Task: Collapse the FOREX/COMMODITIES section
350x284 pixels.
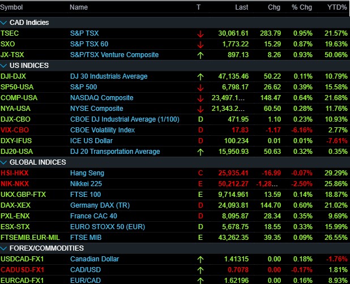Action: (x=5, y=248)
